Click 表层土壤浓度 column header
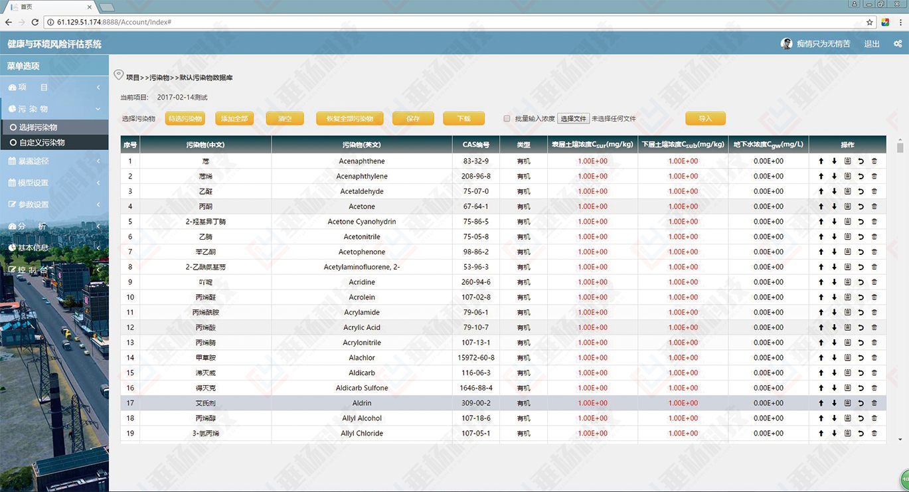Image resolution: width=909 pixels, height=492 pixels. tap(592, 144)
